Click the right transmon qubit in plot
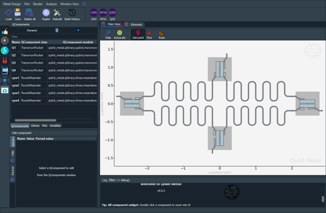Image resolution: width=326 pixels, height=213 pixels. (x=307, y=103)
